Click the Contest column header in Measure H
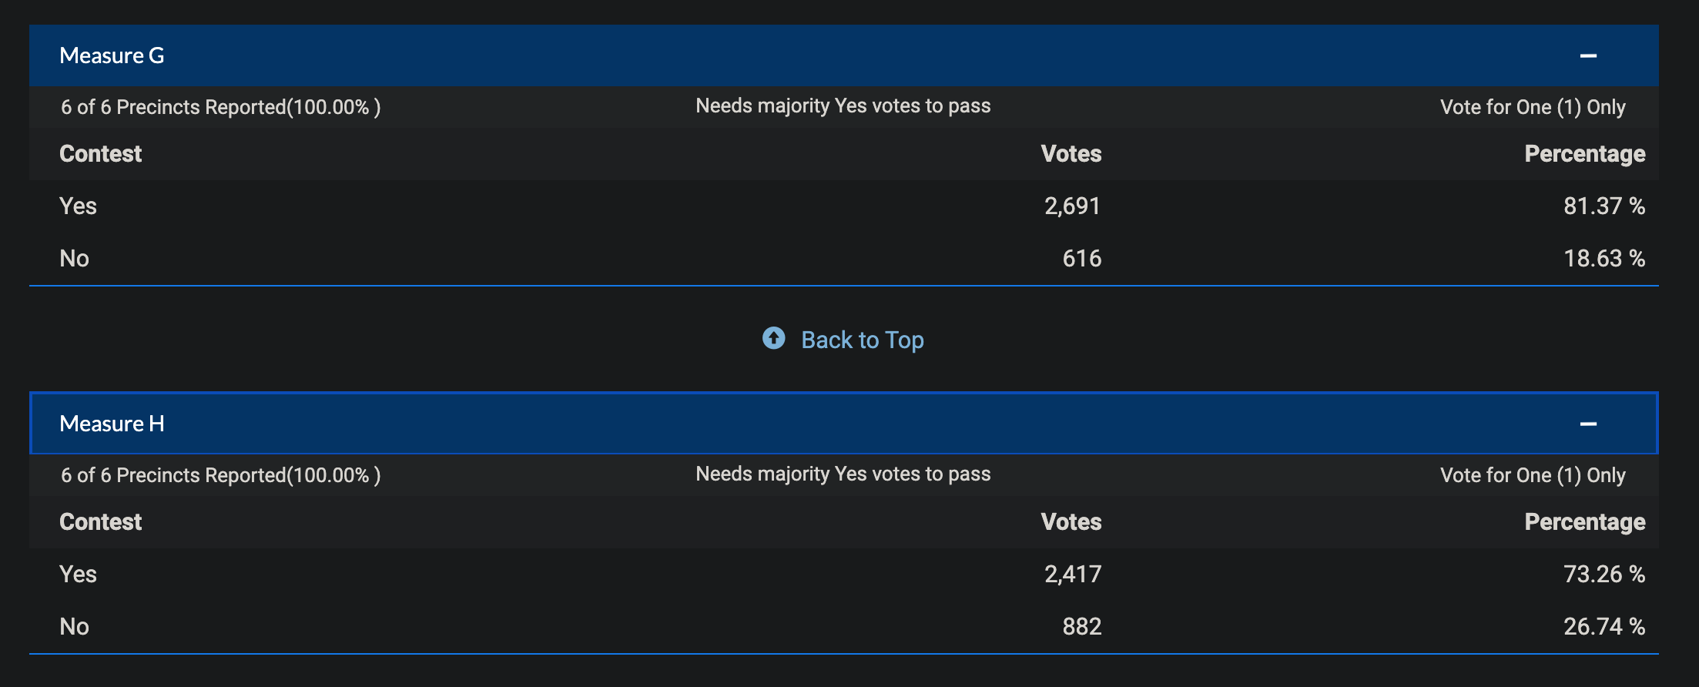The image size is (1699, 687). (101, 522)
